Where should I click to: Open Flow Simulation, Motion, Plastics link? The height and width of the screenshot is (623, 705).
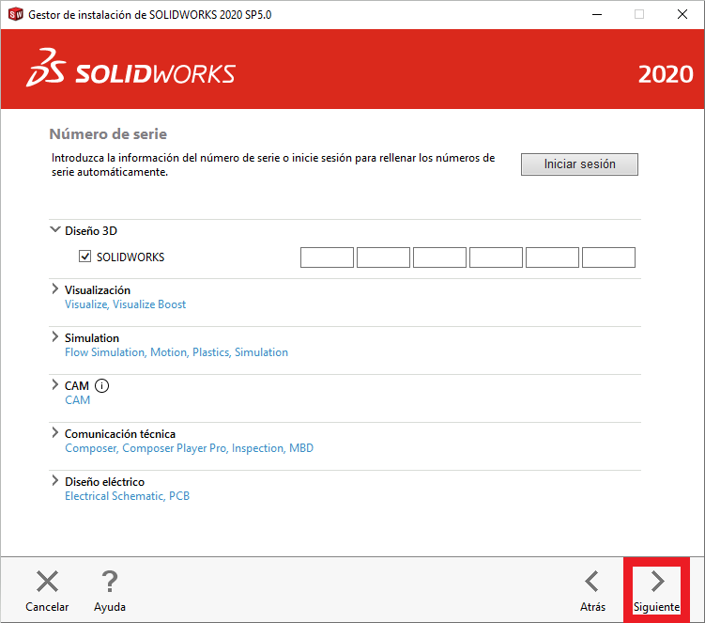(176, 352)
